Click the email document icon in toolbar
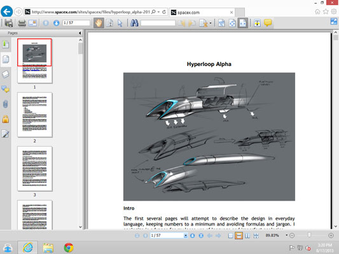 (x=32, y=23)
